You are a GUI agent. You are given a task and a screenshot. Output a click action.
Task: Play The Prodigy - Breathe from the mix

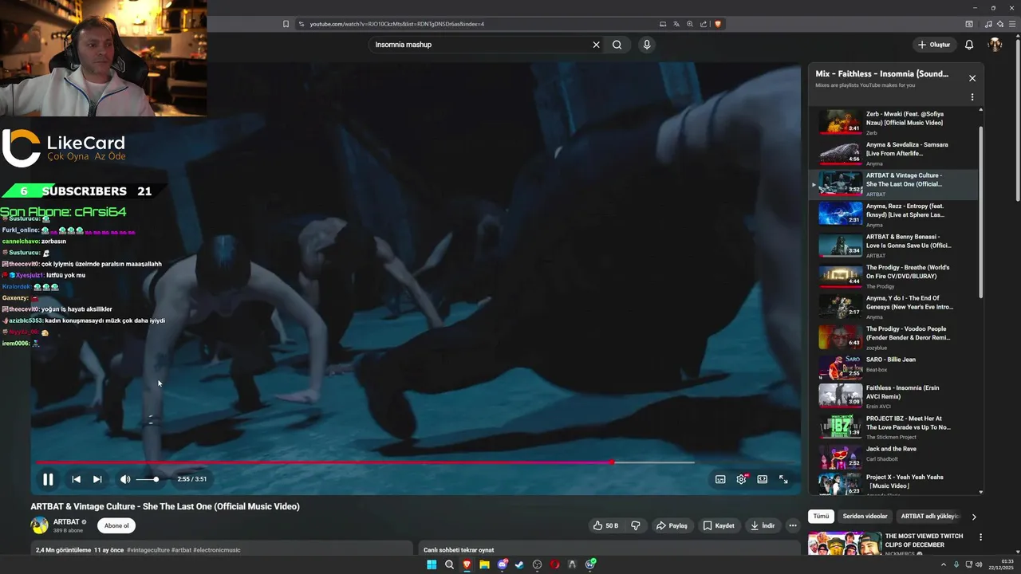click(893, 277)
